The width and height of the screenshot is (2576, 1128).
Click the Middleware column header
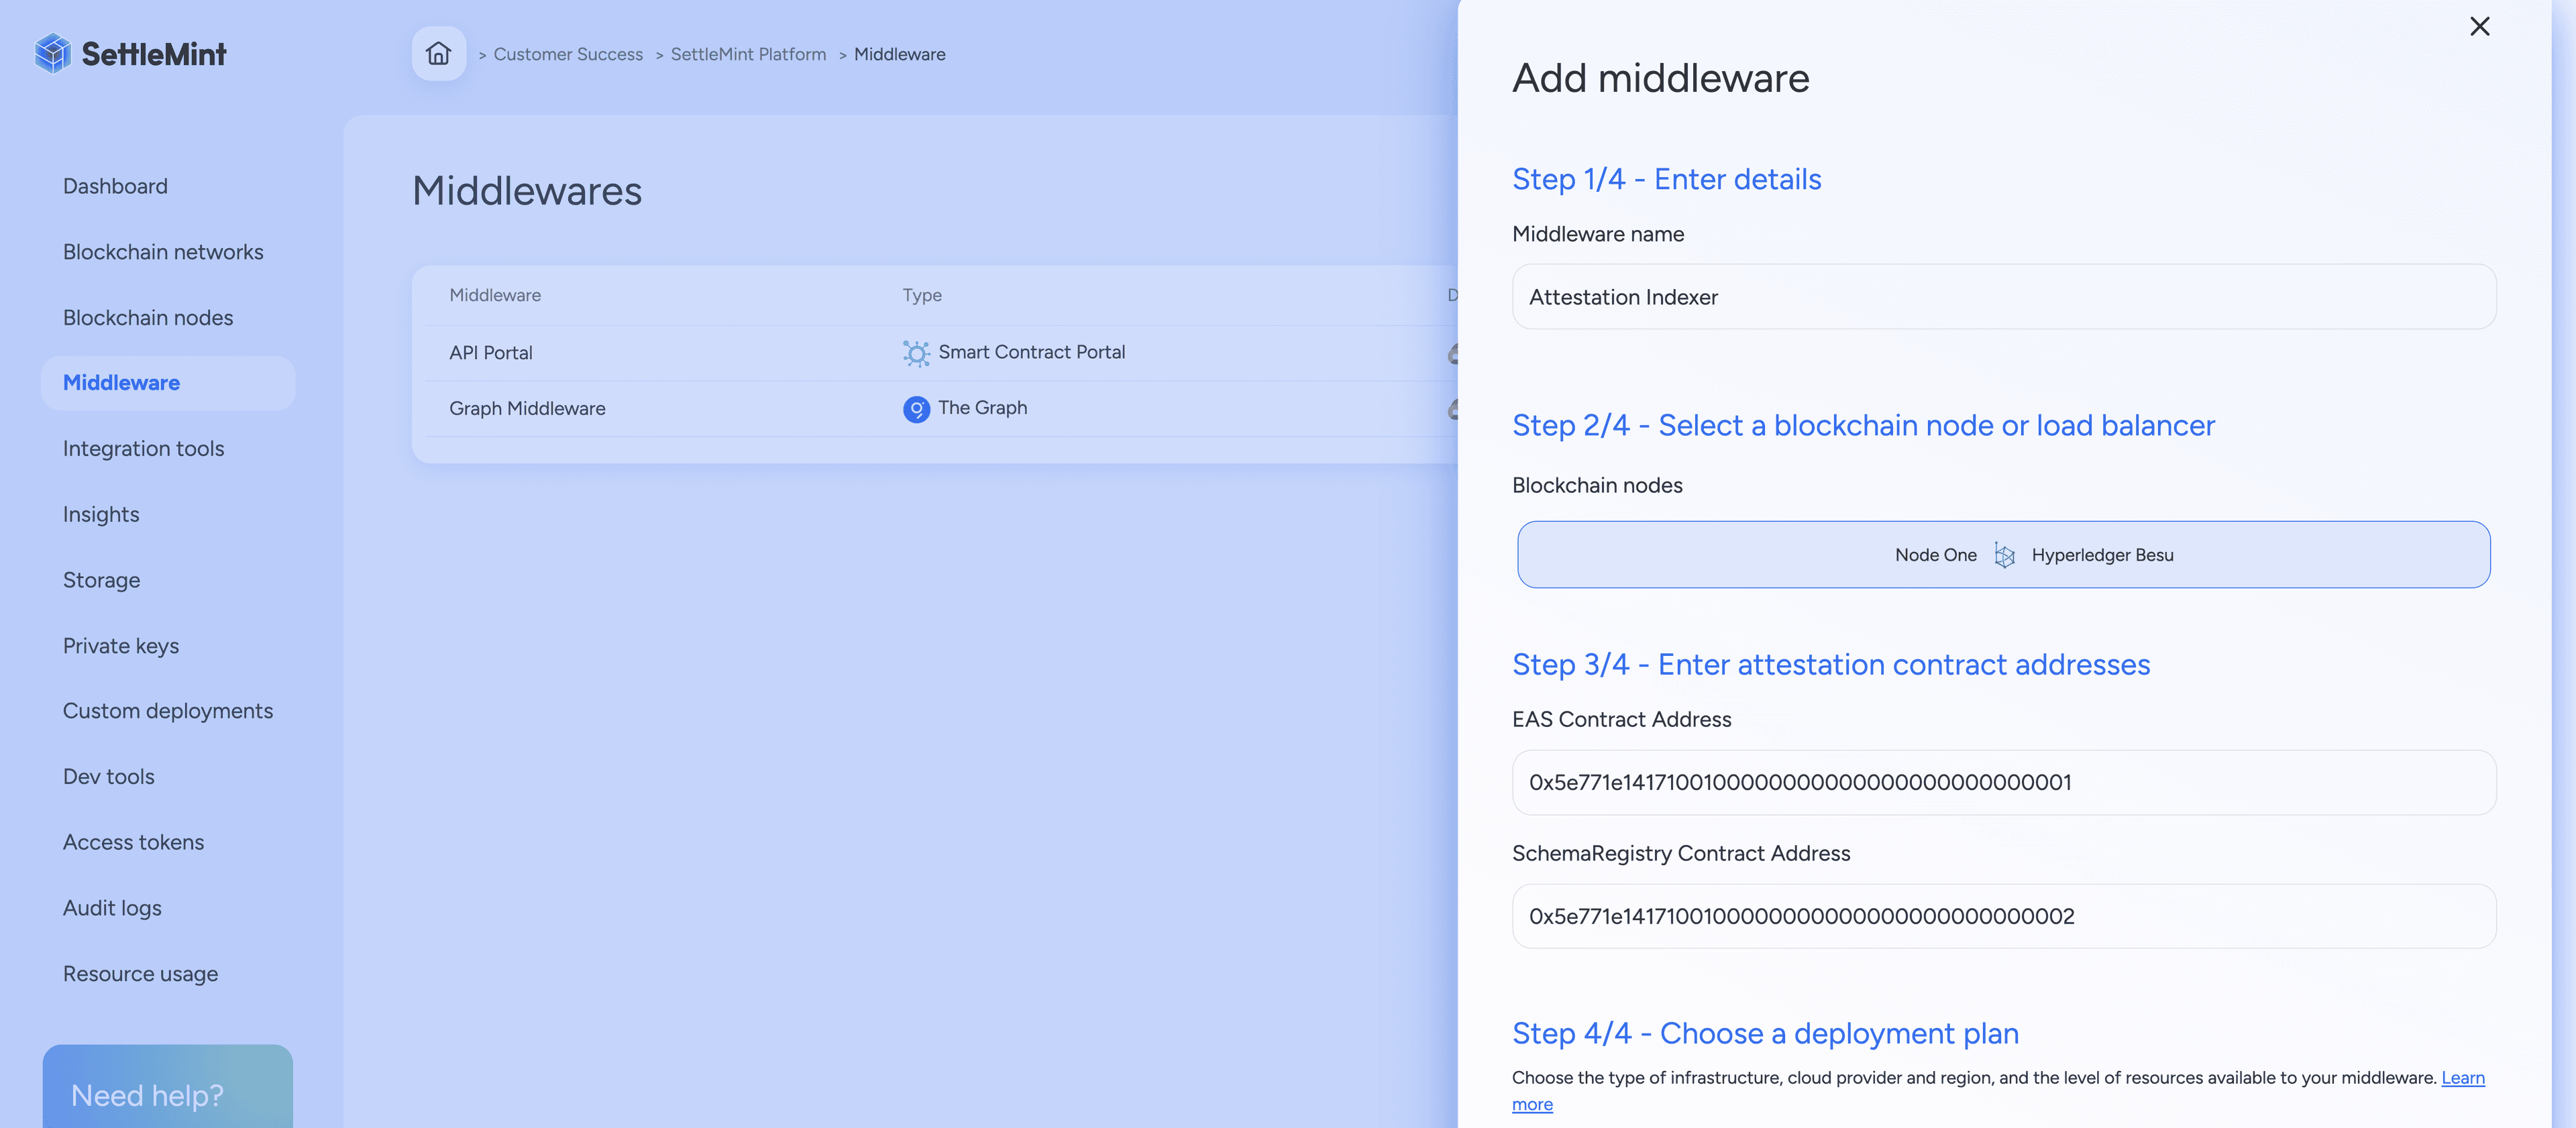point(495,295)
